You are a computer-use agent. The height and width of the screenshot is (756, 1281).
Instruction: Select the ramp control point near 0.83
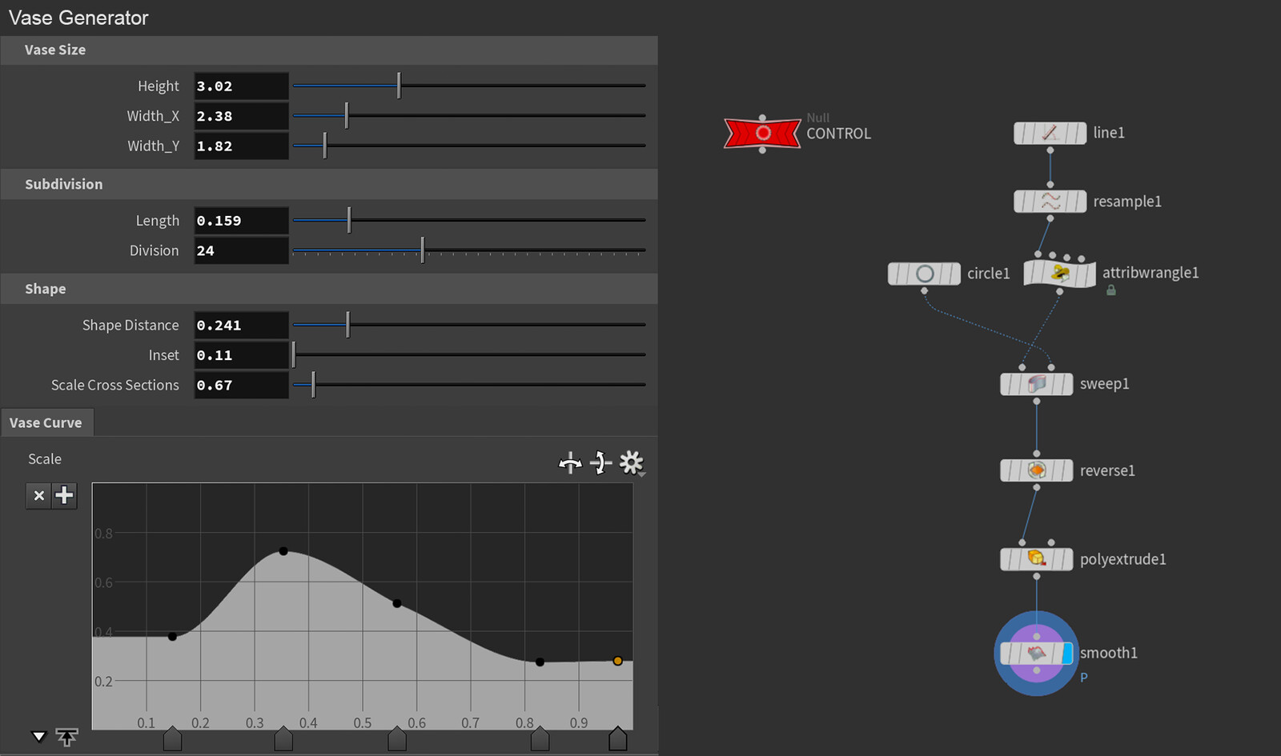pos(540,662)
